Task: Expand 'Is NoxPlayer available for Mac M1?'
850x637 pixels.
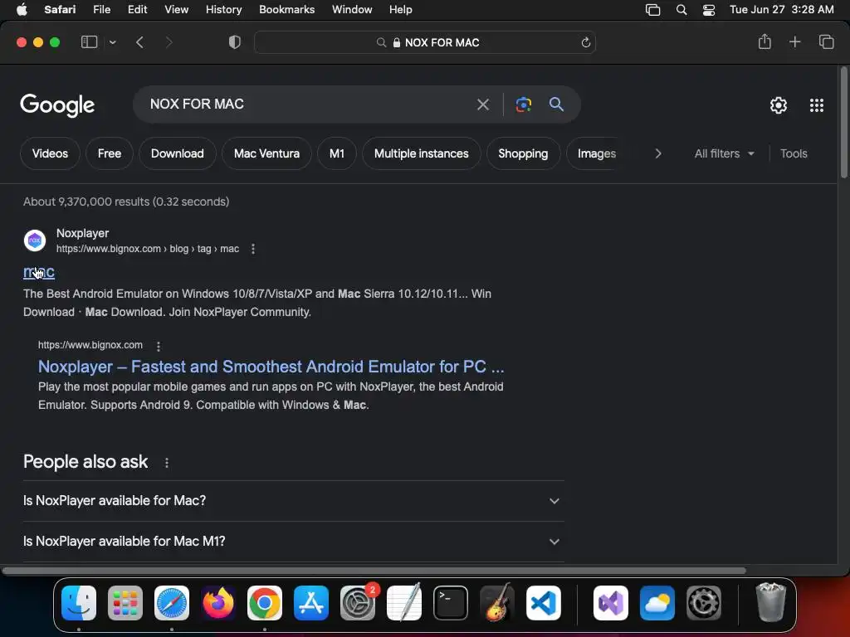Action: pyautogui.click(x=293, y=541)
